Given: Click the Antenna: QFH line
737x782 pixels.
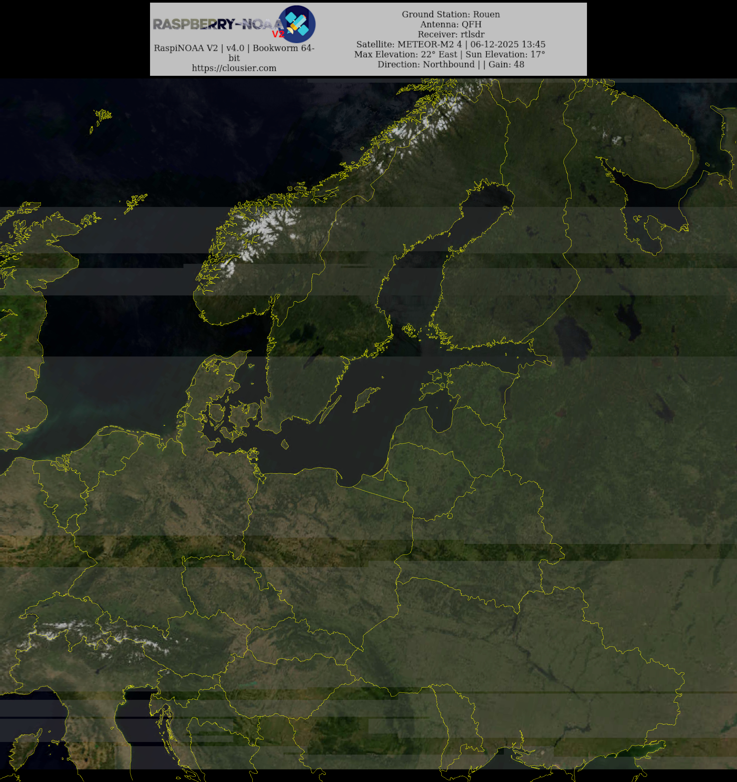Looking at the screenshot, I should [451, 24].
